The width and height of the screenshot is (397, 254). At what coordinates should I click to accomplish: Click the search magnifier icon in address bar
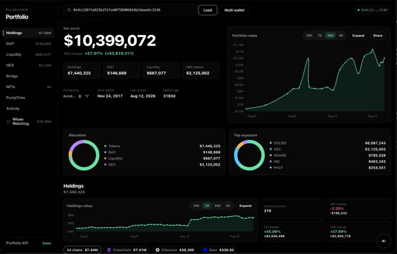pos(69,10)
